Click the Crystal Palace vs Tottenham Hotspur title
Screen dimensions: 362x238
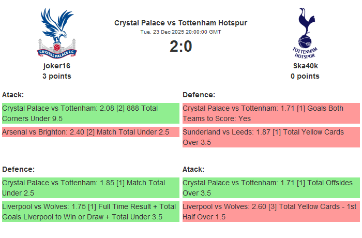(180, 23)
